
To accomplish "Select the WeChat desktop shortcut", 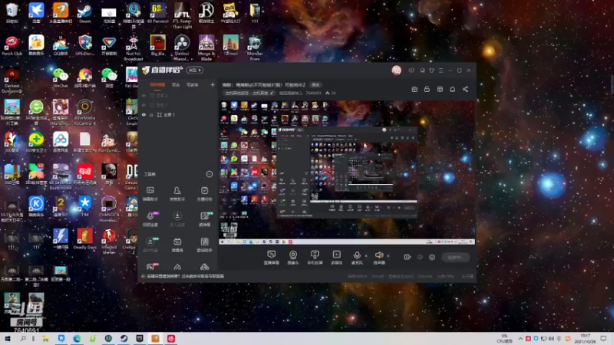I will click(61, 77).
